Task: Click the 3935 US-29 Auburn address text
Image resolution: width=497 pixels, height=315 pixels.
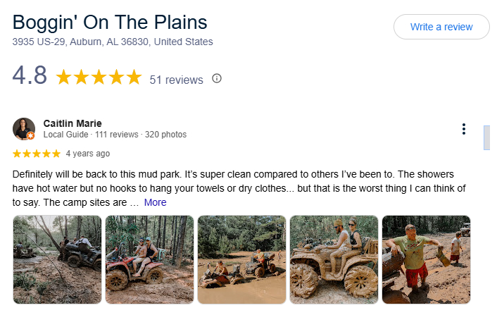Action: (113, 42)
